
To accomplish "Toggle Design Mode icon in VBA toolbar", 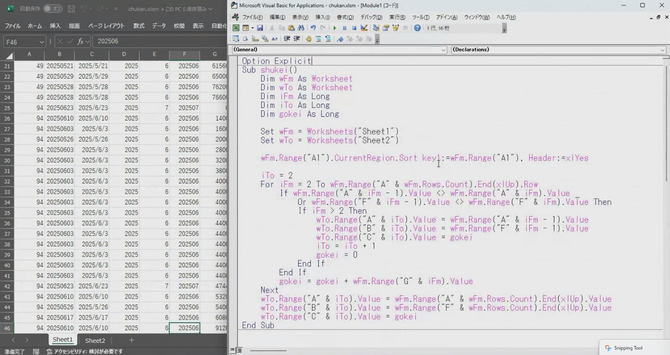I will [364, 28].
